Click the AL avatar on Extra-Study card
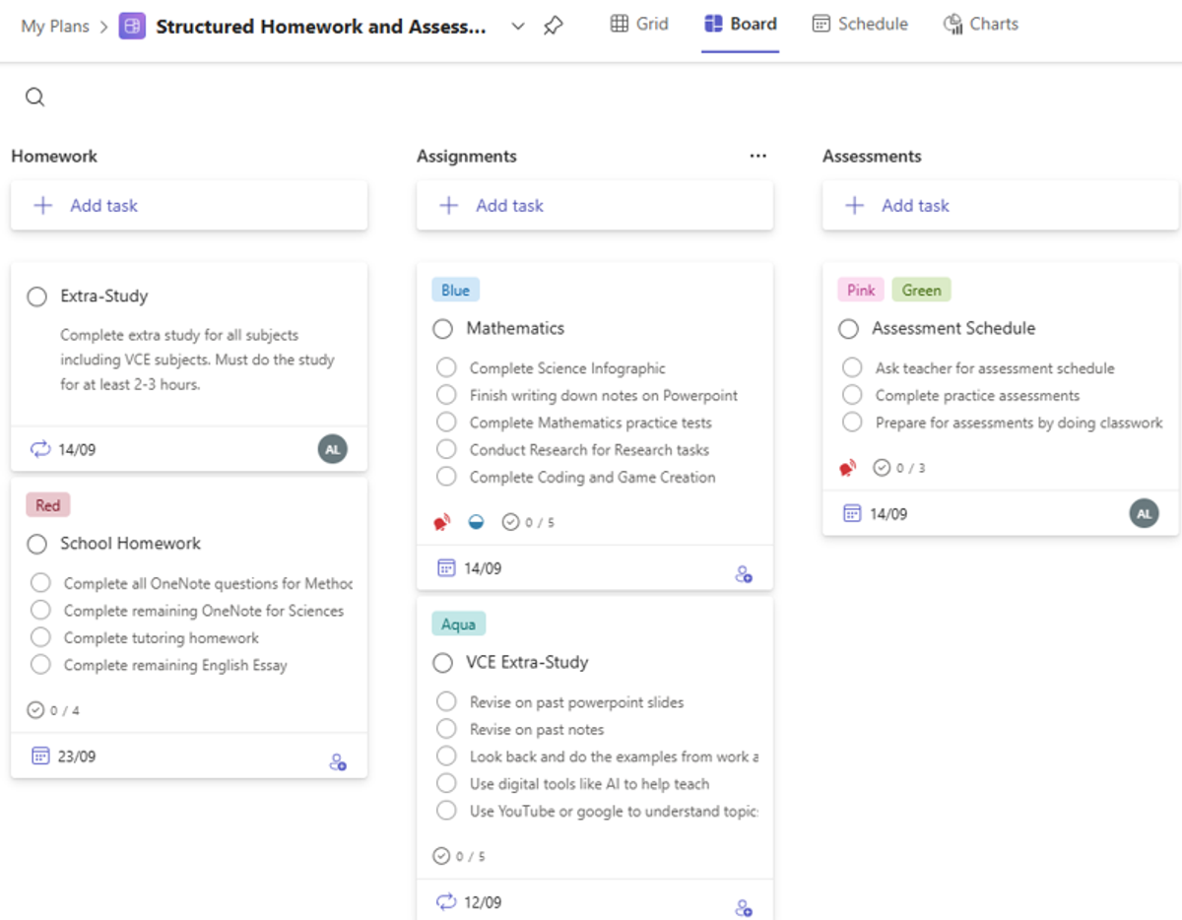Screen dimensions: 1182x920 [332, 449]
